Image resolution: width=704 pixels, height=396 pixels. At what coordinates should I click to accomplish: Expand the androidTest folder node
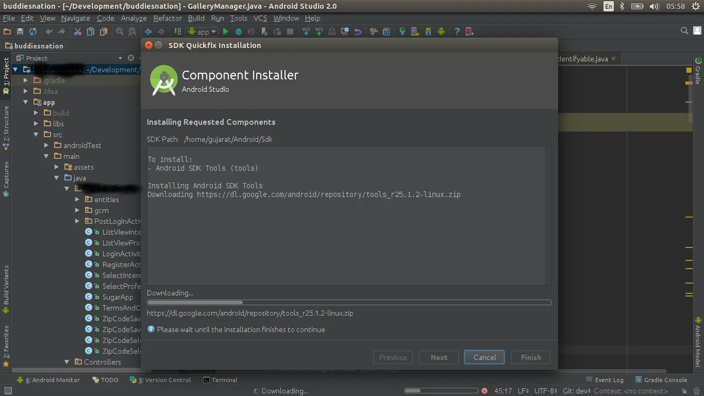coord(46,145)
